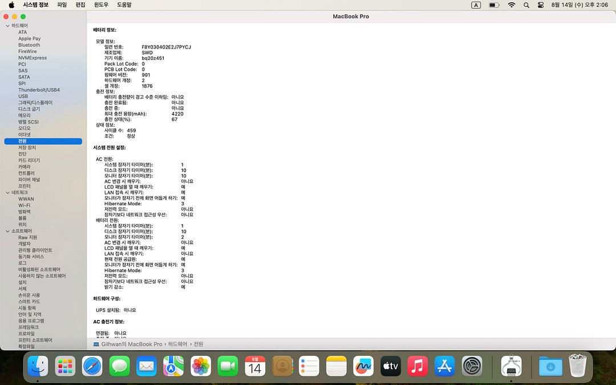Select 카메라 in sidebar
Viewport: 616px width, 385px height.
click(25, 167)
